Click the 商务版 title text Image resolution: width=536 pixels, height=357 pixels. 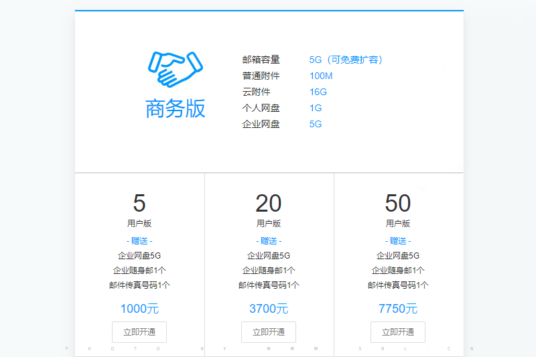point(176,109)
